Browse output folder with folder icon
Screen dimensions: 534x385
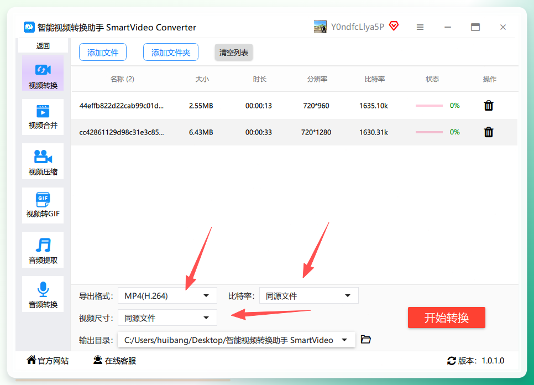pos(366,339)
